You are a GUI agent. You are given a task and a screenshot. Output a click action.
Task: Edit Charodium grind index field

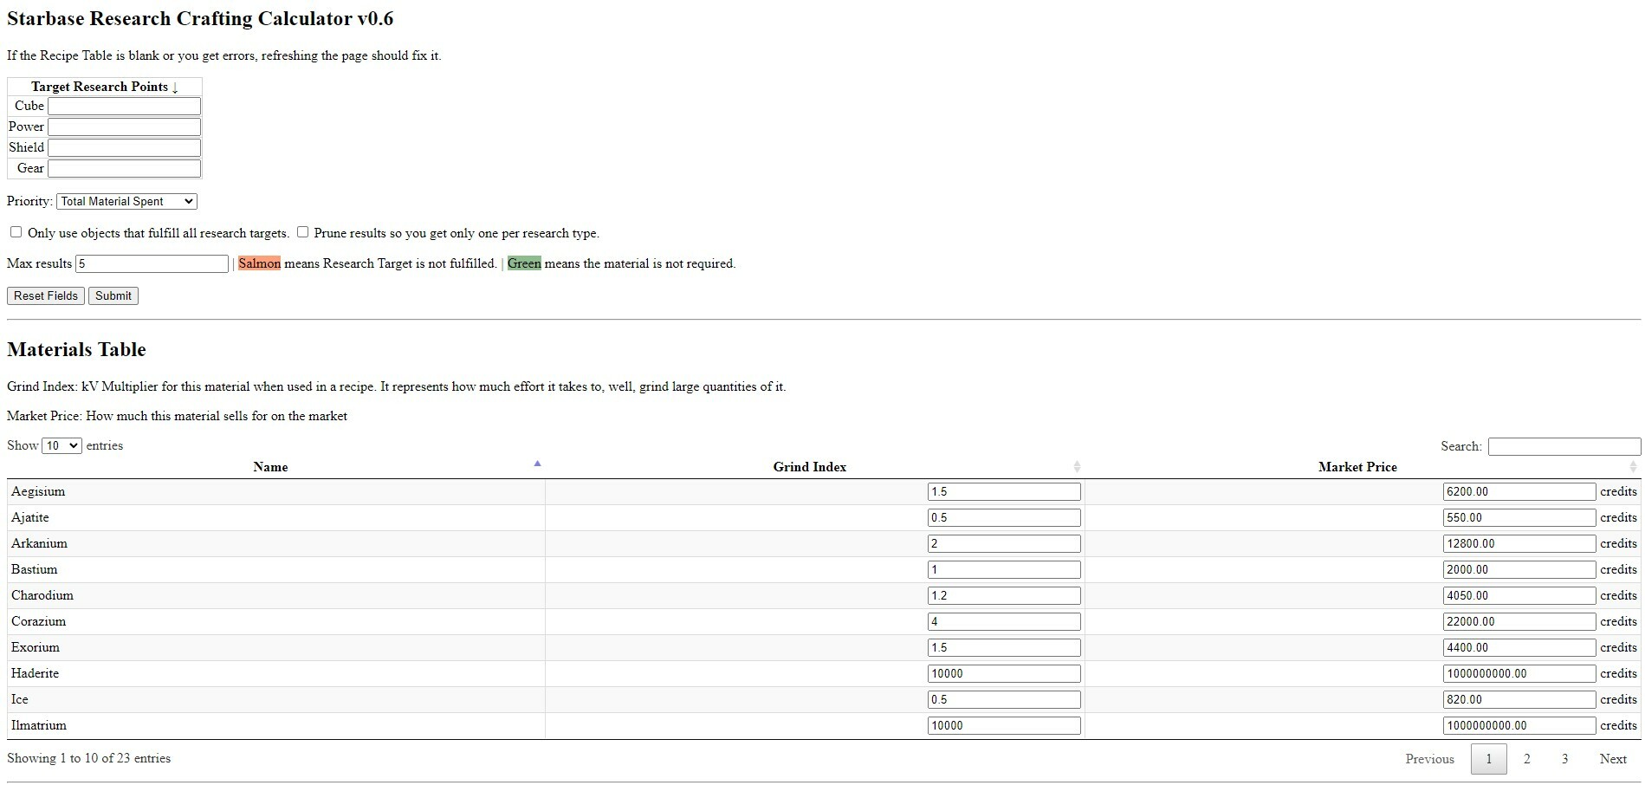click(x=1004, y=595)
